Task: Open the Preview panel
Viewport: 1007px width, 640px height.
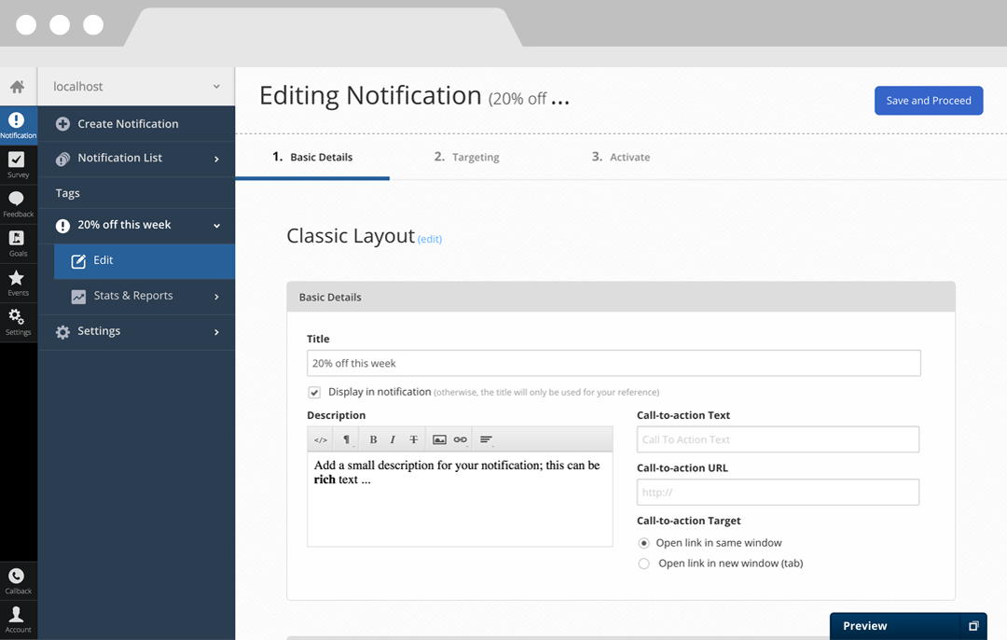Action: click(x=908, y=626)
